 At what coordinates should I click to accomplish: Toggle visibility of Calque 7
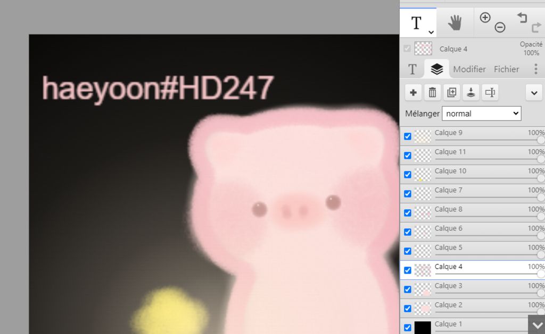[408, 194]
